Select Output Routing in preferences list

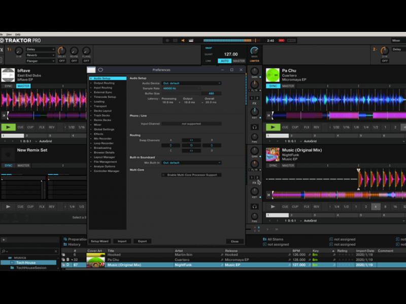(x=104, y=83)
